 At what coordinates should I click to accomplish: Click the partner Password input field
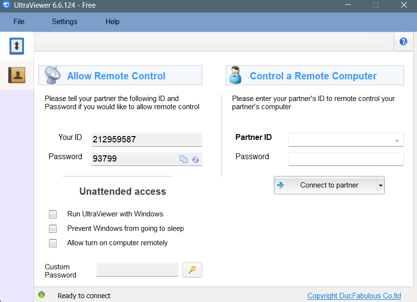coord(346,159)
